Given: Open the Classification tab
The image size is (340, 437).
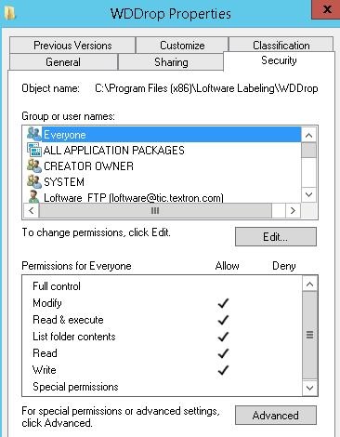Looking at the screenshot, I should (x=281, y=45).
